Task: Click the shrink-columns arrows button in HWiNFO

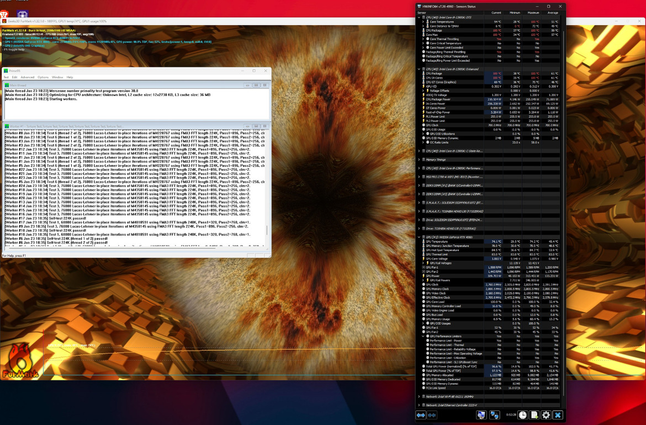Action: [x=431, y=415]
